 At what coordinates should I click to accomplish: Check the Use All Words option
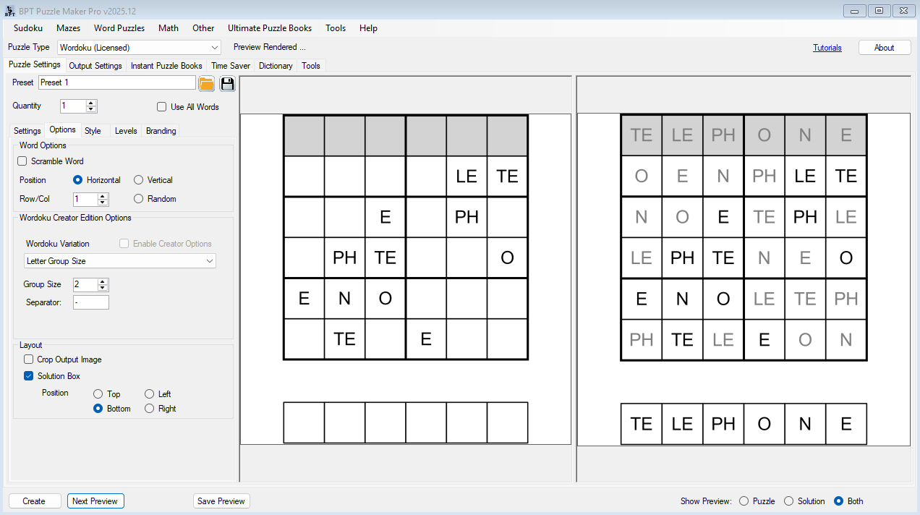[162, 107]
